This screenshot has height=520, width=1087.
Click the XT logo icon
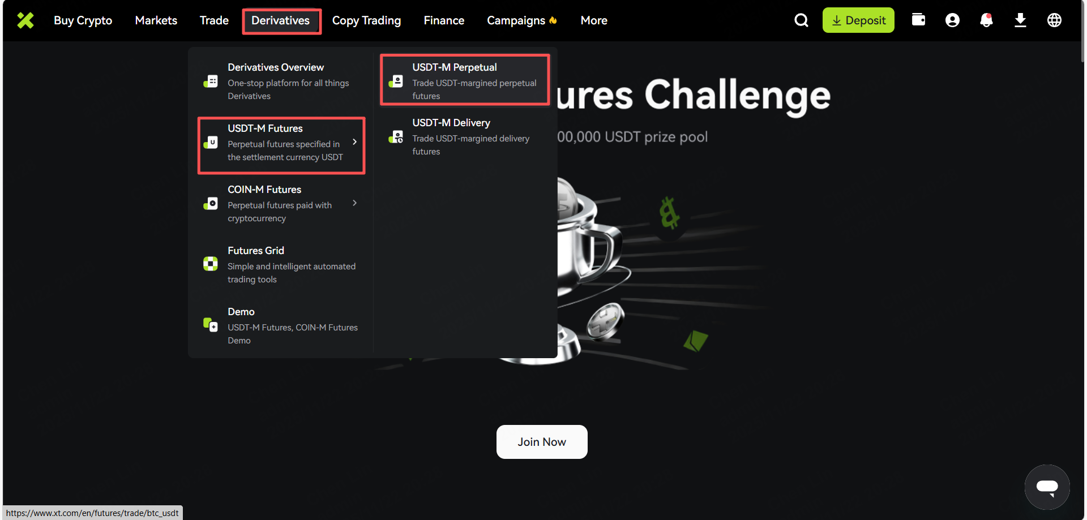click(25, 20)
